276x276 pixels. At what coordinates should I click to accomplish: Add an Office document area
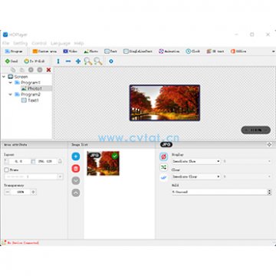(x=238, y=51)
